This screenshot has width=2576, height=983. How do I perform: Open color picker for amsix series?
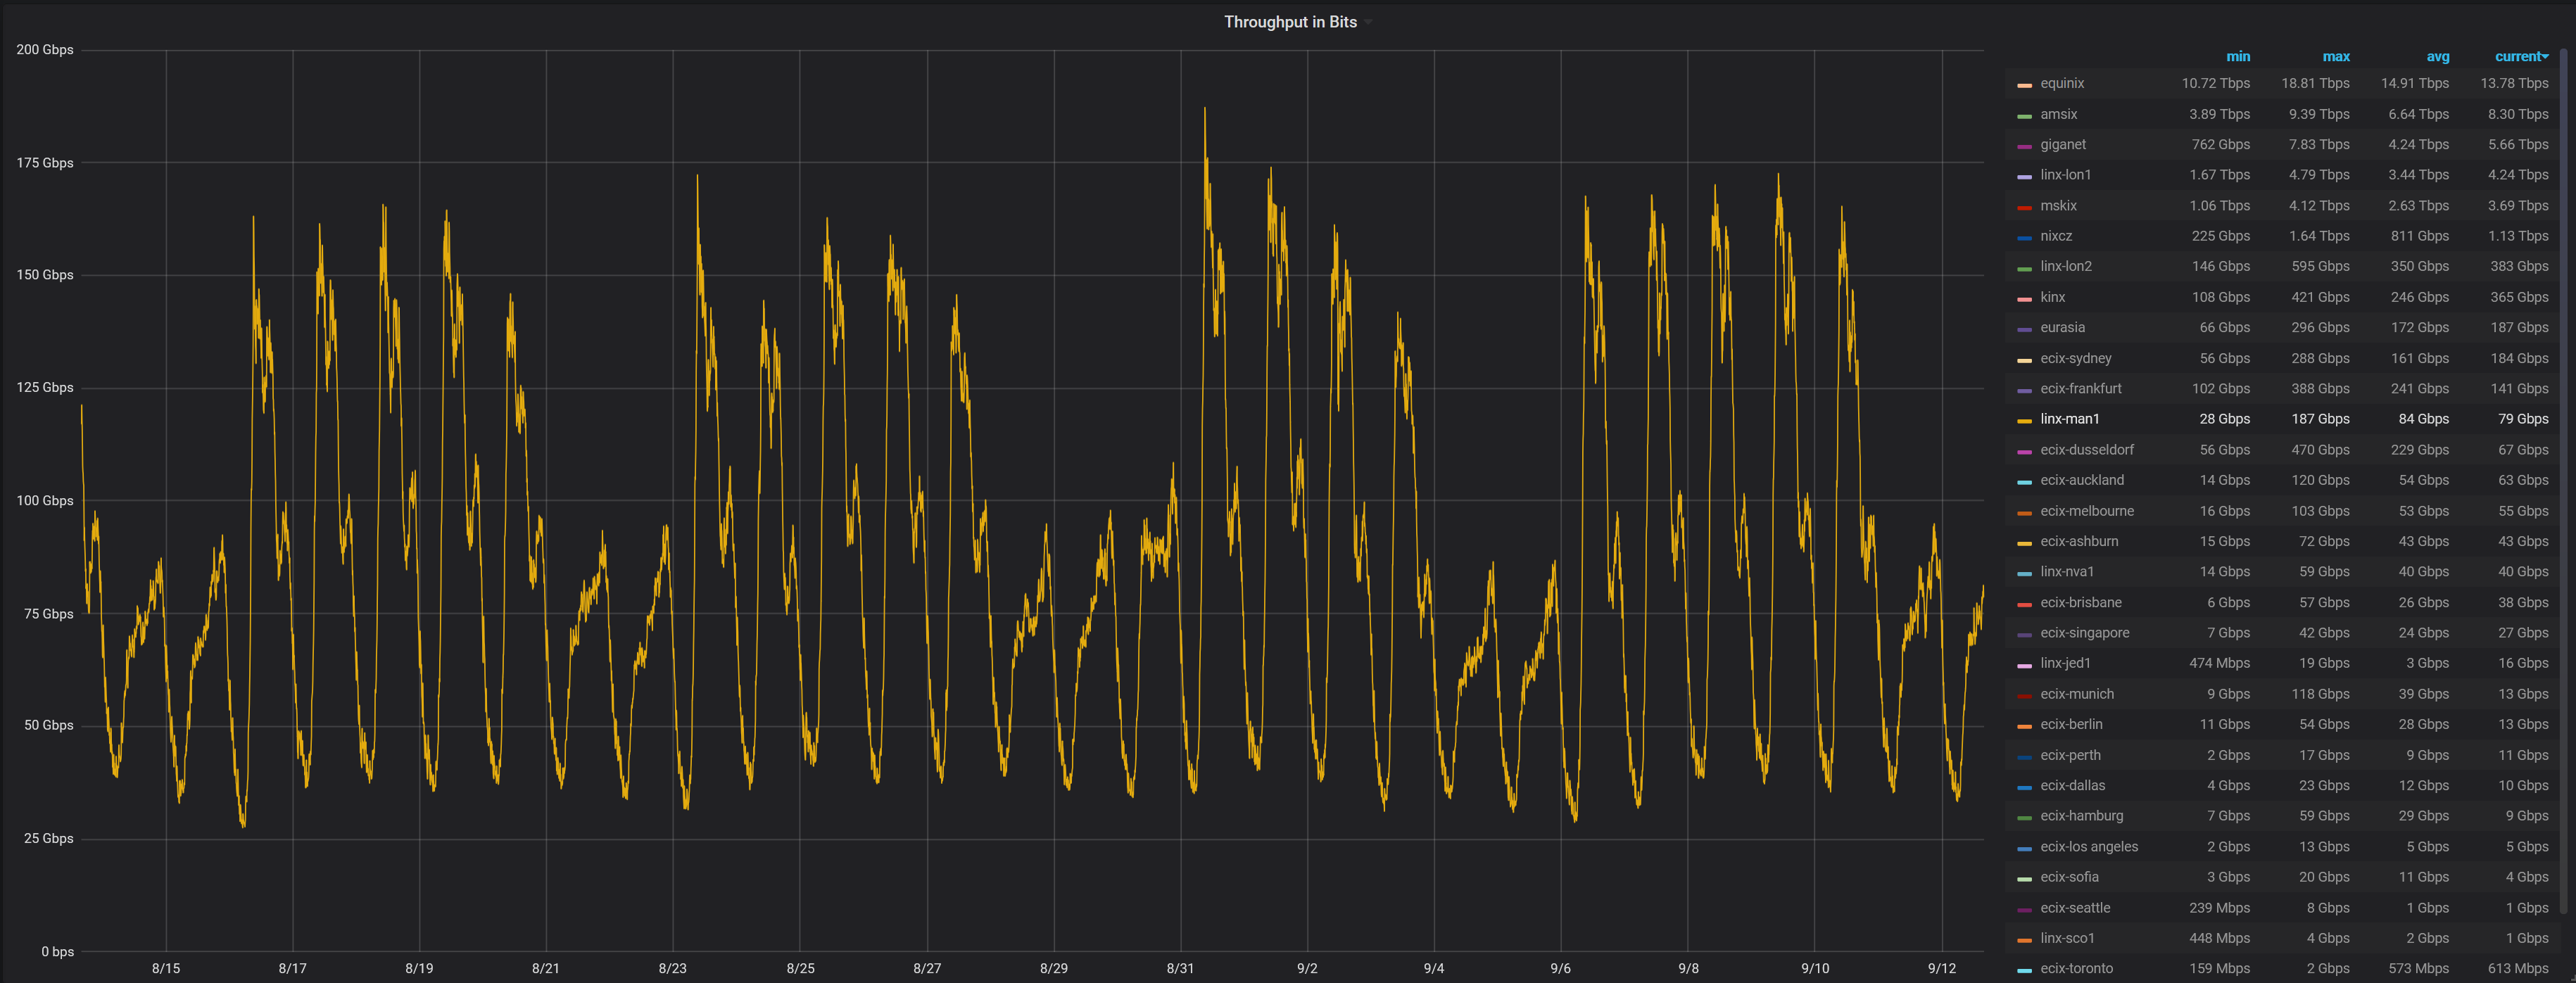point(2024,116)
